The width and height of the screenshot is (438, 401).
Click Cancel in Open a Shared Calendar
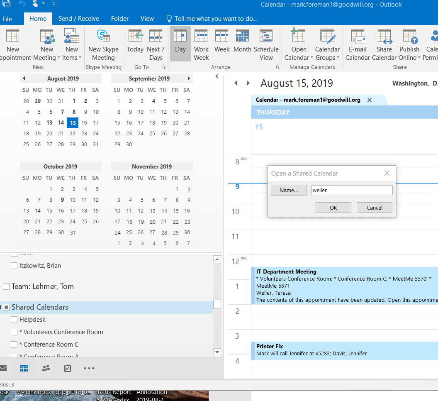tap(374, 208)
